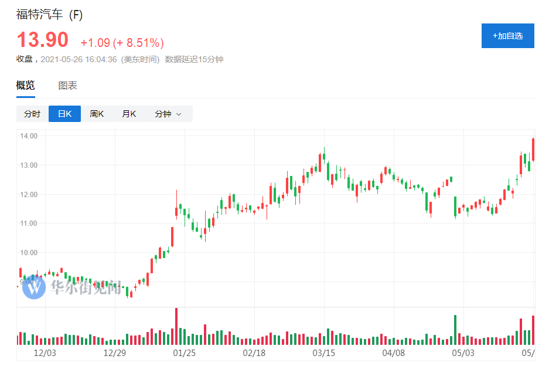Click the stock name 福特汽车 (F)

(x=49, y=15)
